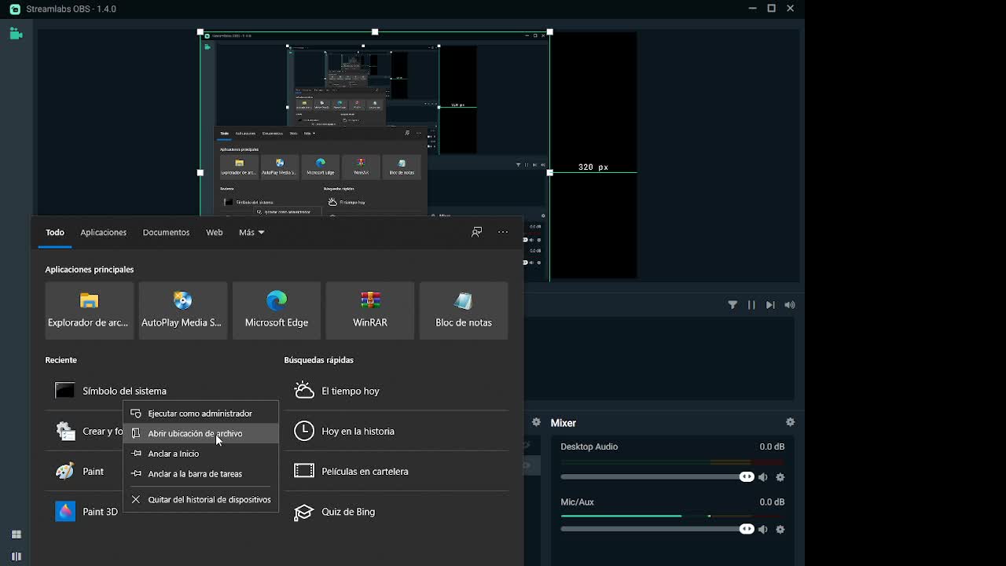
Task: Click the feedback icon in search panel
Action: point(477,232)
